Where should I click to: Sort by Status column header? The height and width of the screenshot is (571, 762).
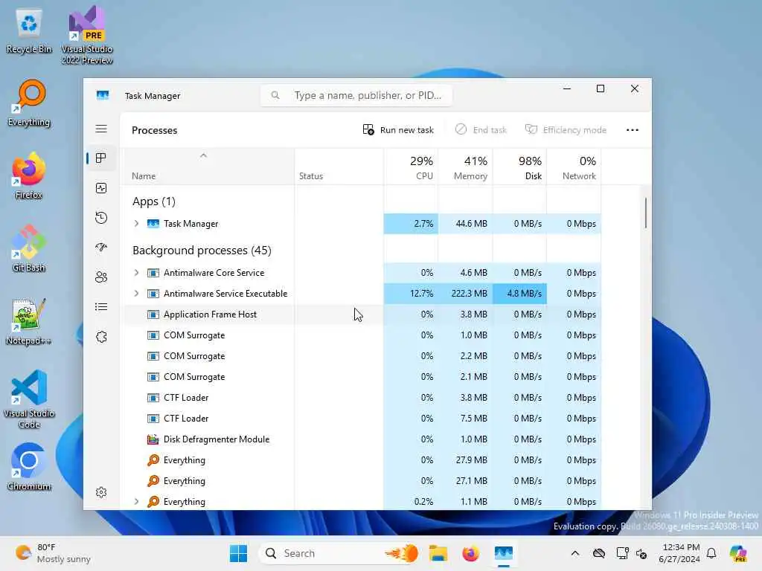click(x=339, y=167)
